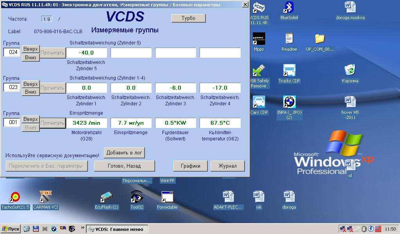
Task: Click the BMW quick launch icon in taskbar
Action: pyautogui.click(x=54, y=229)
